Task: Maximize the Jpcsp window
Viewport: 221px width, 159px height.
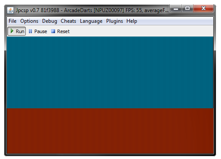Action: [x=187, y=9]
